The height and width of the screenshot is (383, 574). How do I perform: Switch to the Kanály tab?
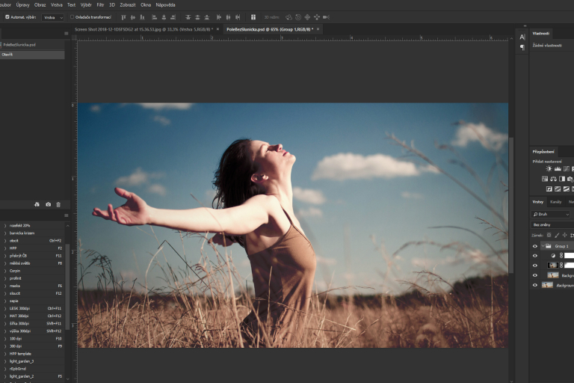pyautogui.click(x=556, y=202)
